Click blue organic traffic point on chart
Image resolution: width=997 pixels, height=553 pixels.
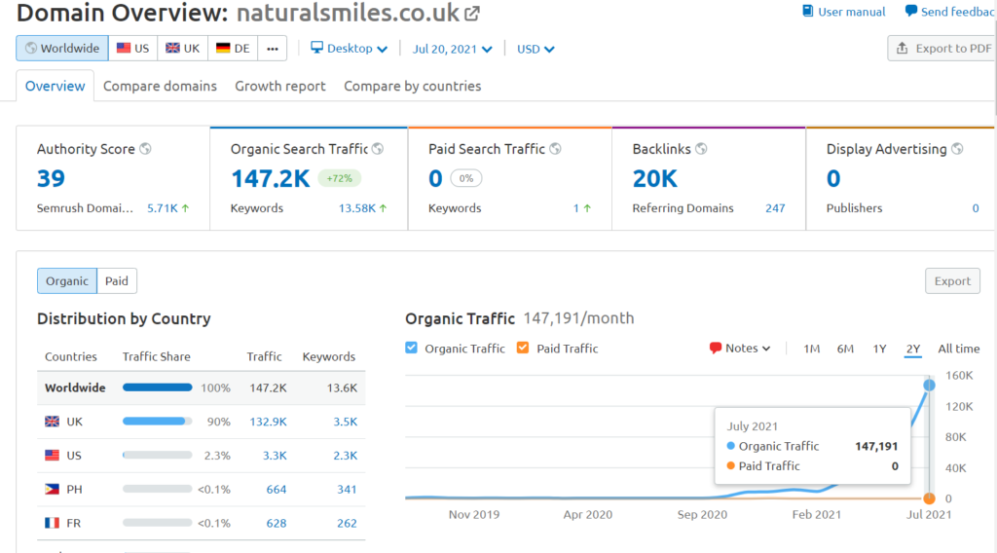pyautogui.click(x=929, y=385)
